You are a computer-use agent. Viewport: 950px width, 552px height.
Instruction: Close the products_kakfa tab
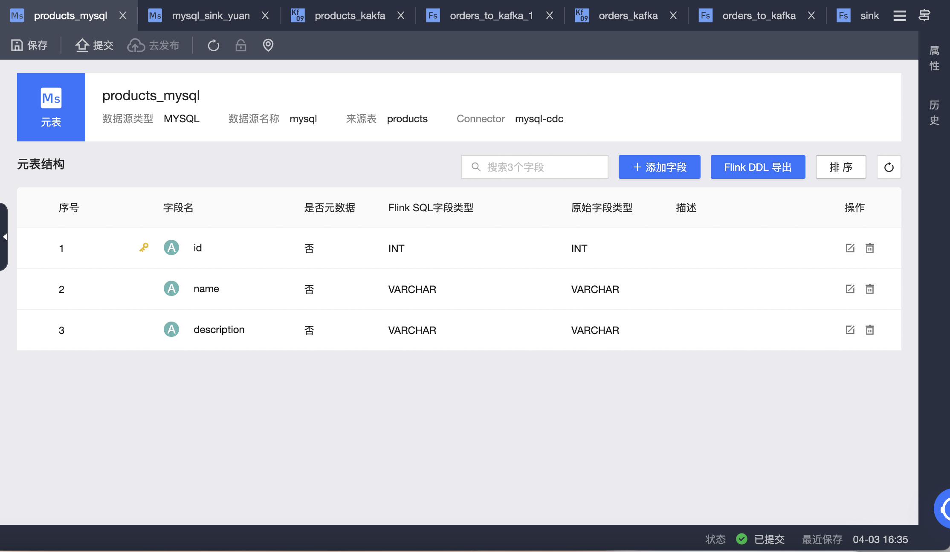click(401, 16)
